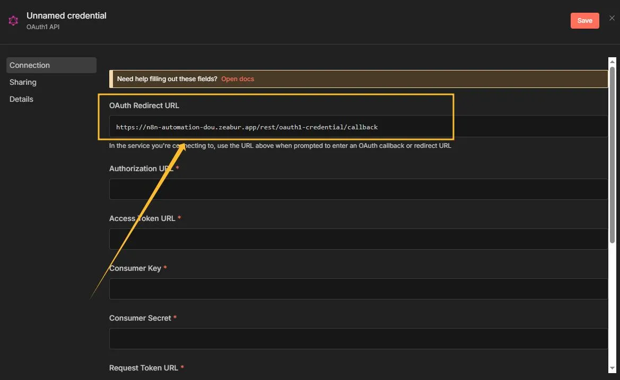Focus the Access Token URL field

[359, 238]
